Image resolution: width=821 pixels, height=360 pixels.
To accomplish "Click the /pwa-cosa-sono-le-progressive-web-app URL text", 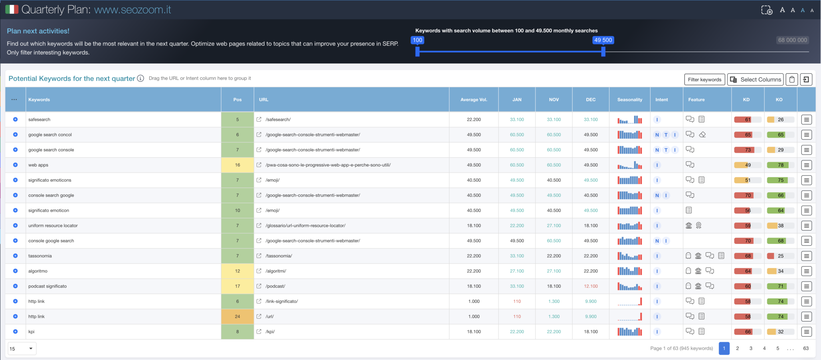I will [x=328, y=165].
